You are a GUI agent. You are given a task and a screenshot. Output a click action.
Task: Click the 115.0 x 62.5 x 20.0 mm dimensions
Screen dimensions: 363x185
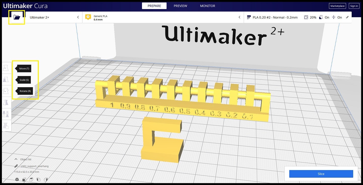[x=27, y=172]
